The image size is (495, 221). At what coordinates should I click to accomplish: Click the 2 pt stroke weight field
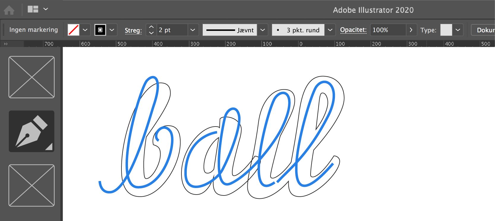[x=172, y=30]
